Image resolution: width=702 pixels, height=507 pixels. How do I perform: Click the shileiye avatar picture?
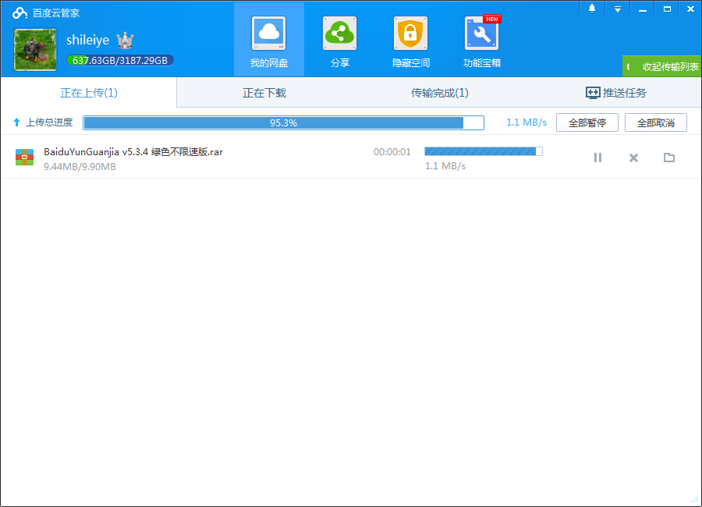(x=35, y=50)
